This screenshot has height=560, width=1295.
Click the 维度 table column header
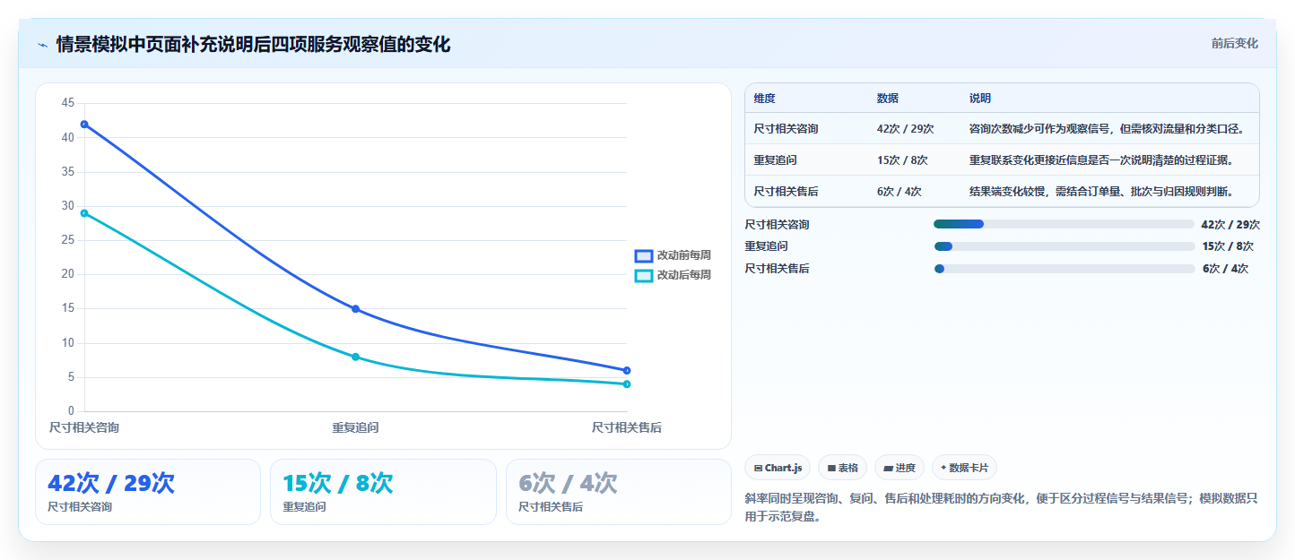tap(765, 98)
